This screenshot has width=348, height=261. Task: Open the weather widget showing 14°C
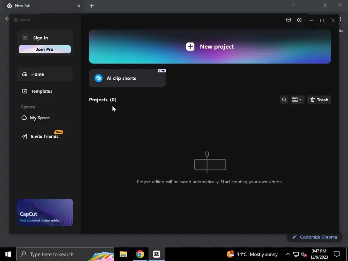[x=252, y=254]
